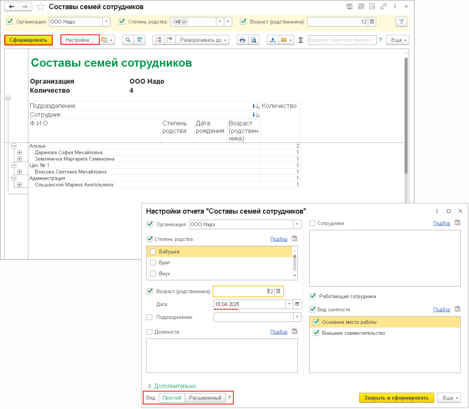Click the Подбор link next to Должности

(x=279, y=332)
